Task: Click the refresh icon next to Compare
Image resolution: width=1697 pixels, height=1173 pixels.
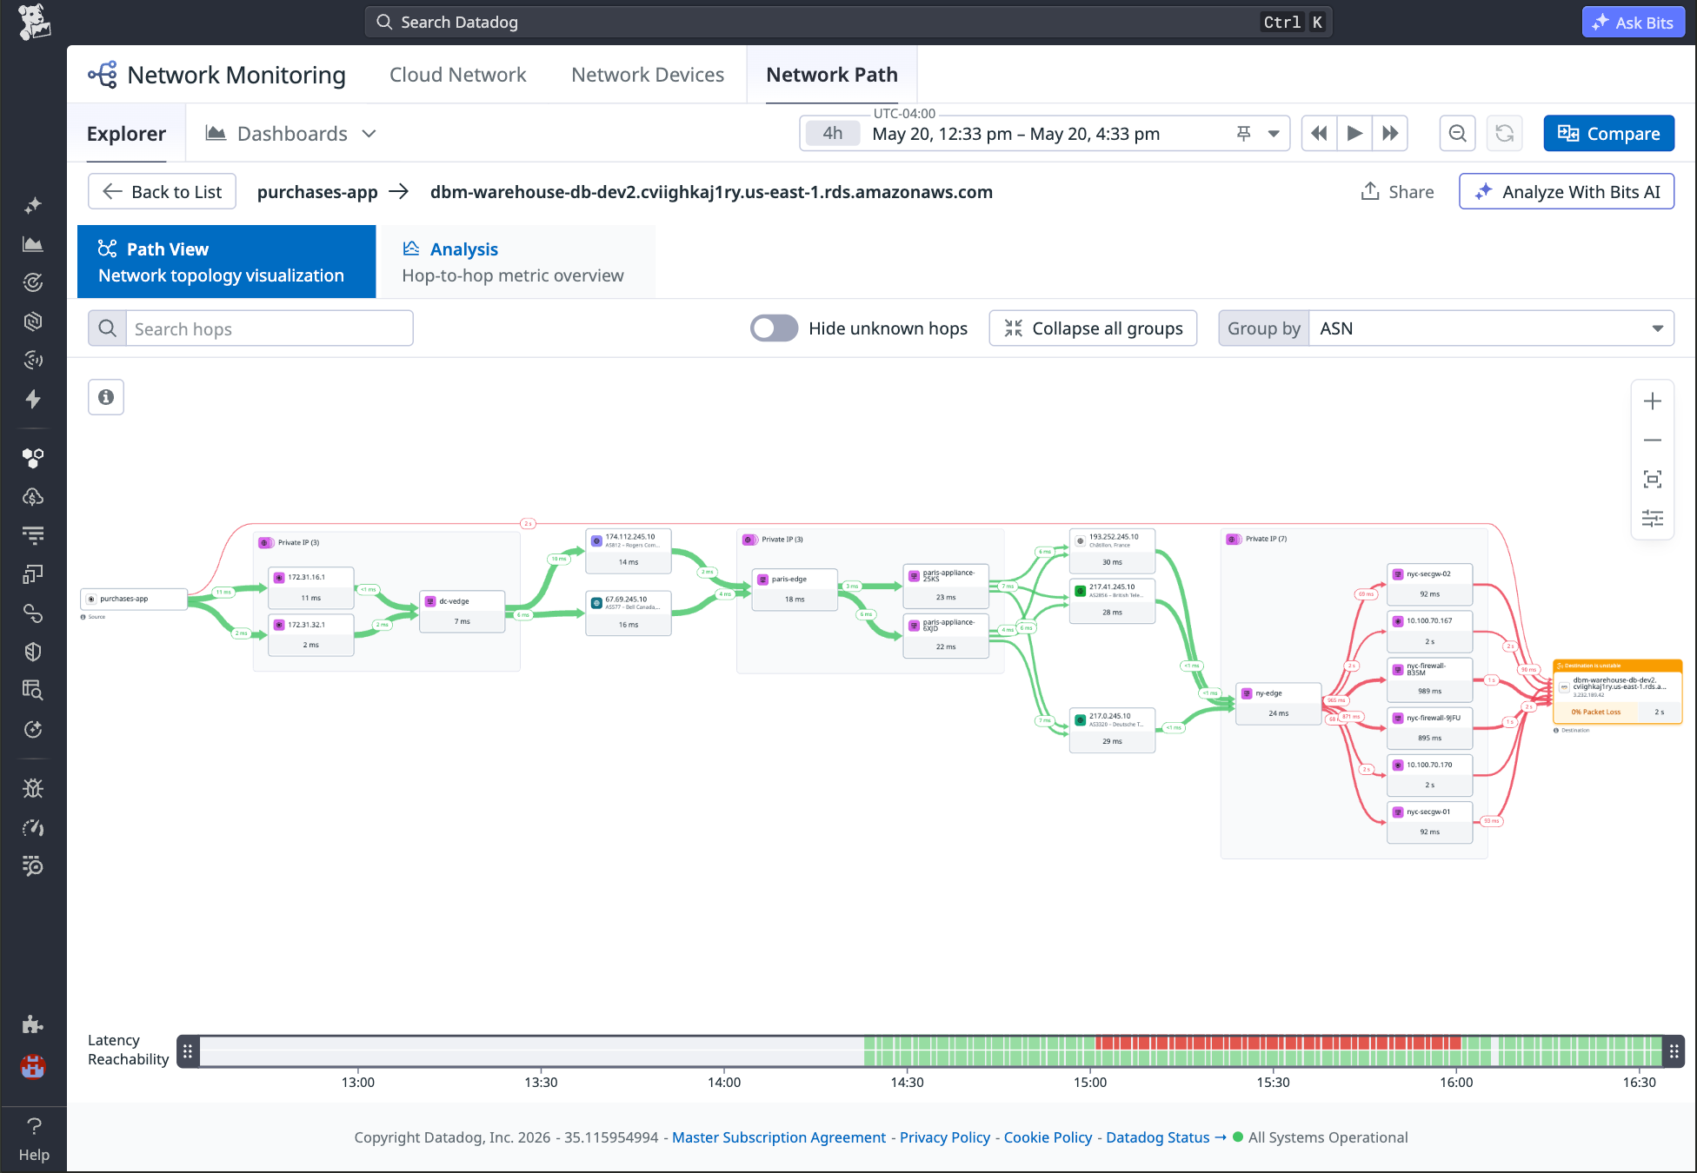Action: click(1505, 134)
